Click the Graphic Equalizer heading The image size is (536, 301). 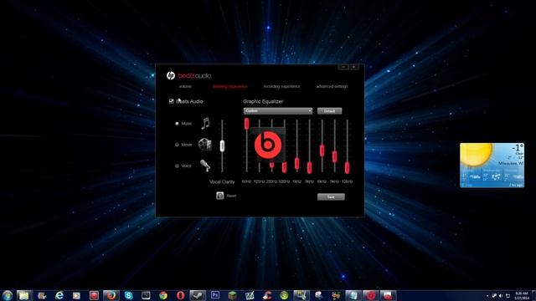click(x=263, y=101)
